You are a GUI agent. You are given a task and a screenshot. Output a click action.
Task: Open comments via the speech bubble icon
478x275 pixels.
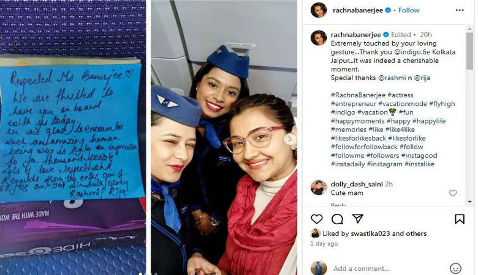(x=337, y=219)
